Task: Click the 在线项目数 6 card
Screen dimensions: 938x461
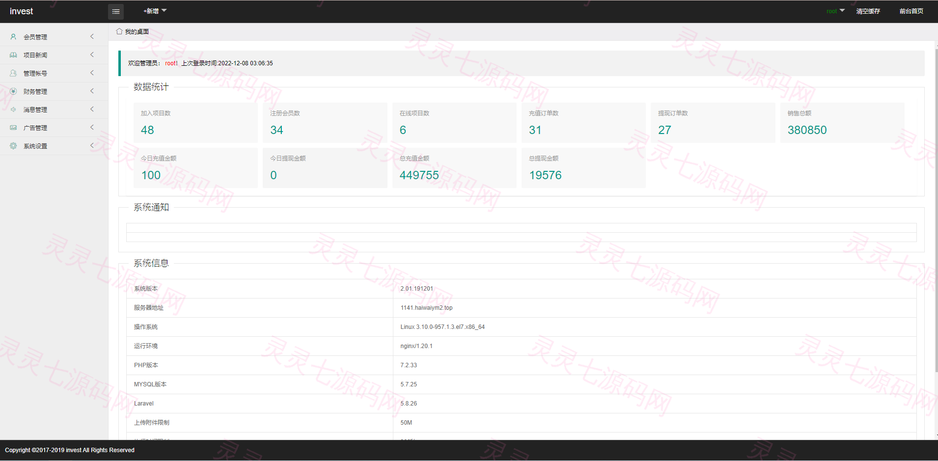Action: point(454,123)
